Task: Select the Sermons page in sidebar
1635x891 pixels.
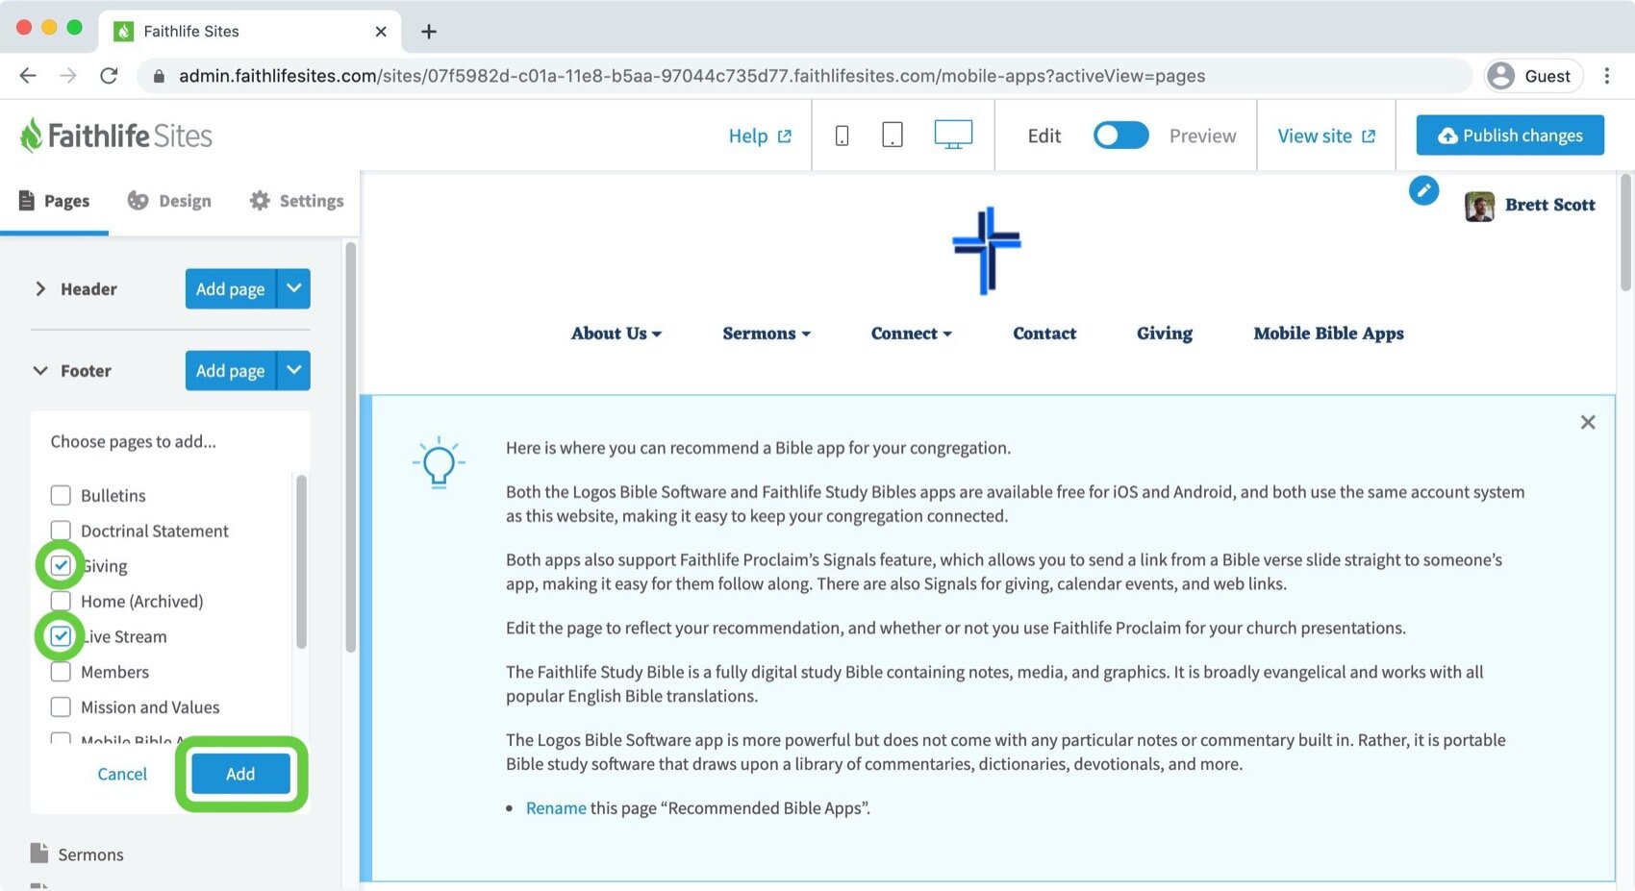Action: click(x=90, y=854)
